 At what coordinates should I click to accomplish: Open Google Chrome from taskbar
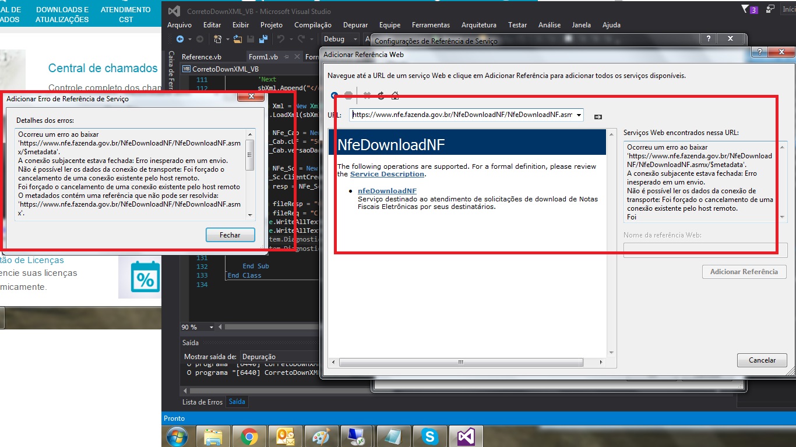coord(249,437)
